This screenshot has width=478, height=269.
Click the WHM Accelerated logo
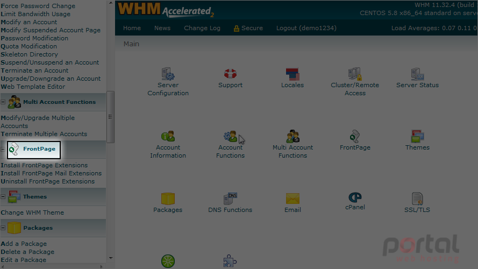[x=166, y=10]
